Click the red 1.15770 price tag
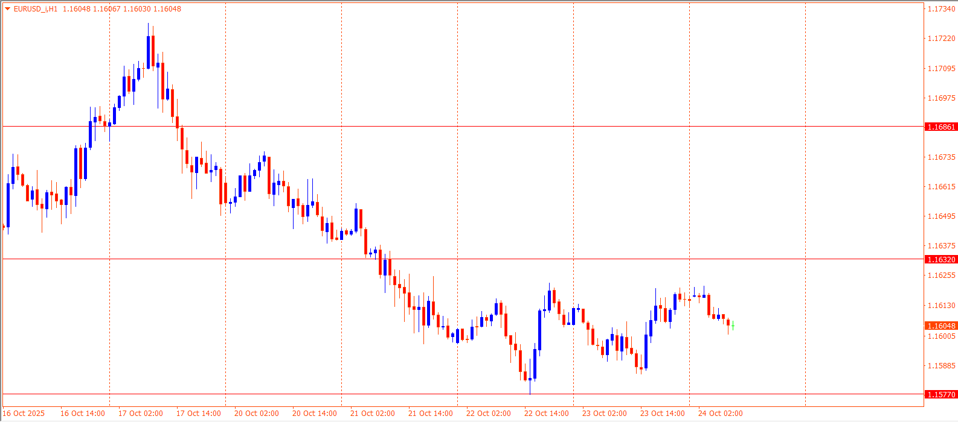Viewport: 958px width, 422px height. click(x=941, y=395)
